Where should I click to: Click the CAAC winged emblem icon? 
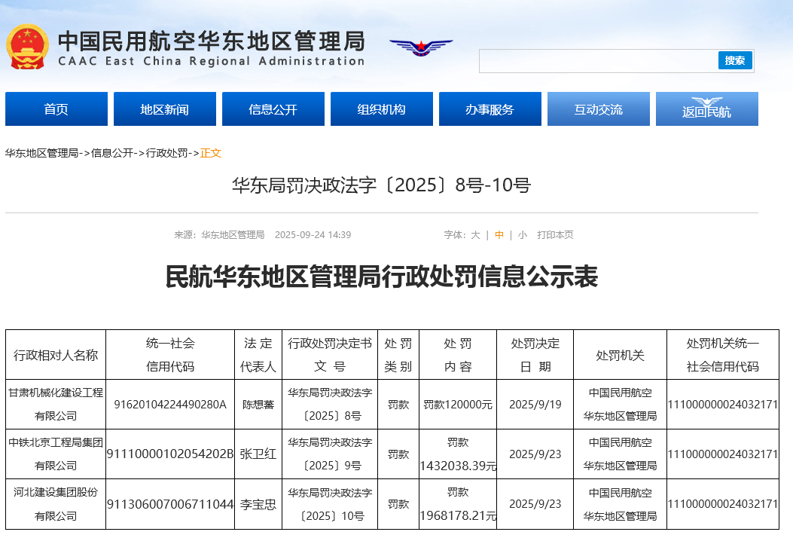421,47
